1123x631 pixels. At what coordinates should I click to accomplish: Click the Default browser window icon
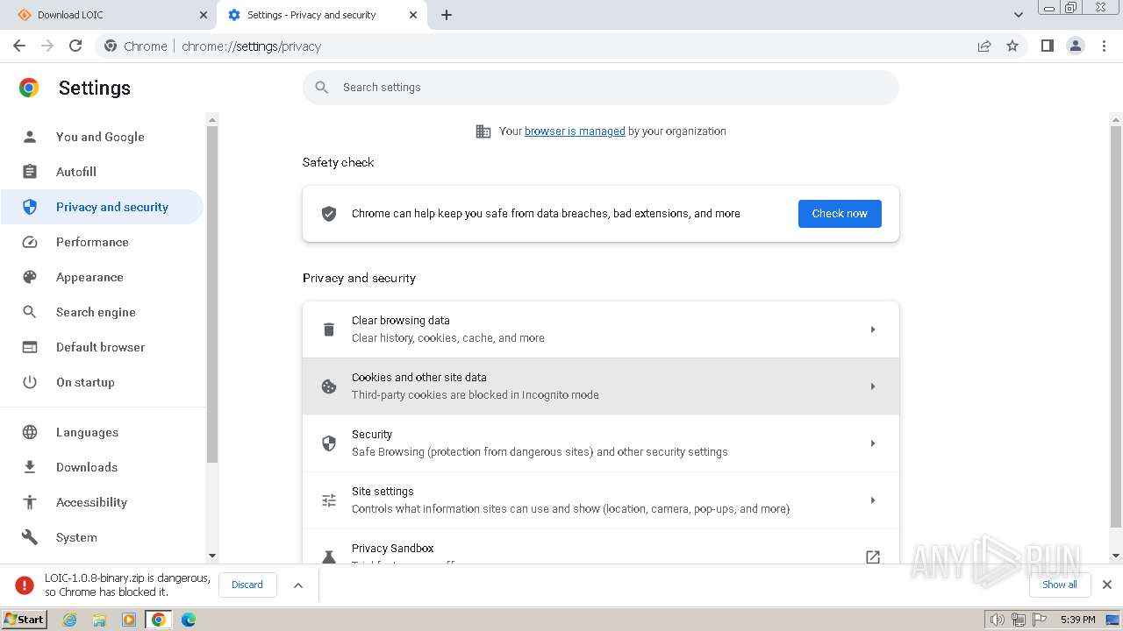(30, 347)
